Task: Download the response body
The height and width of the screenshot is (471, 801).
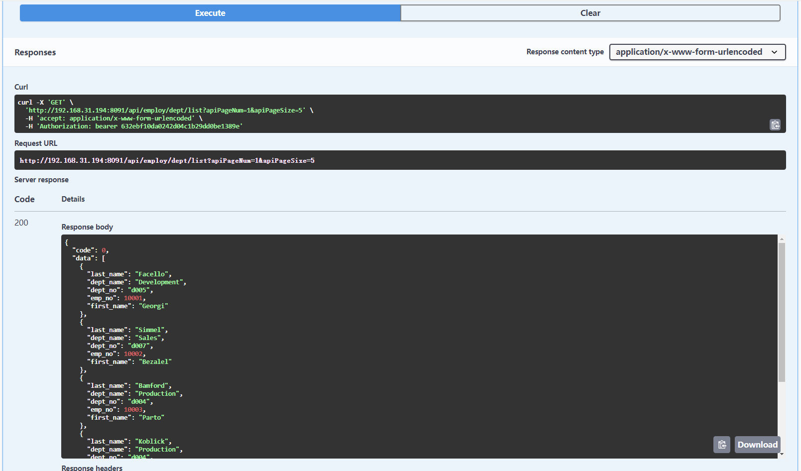Action: tap(757, 445)
